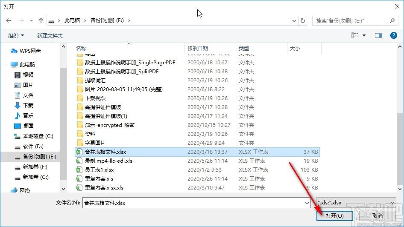The width and height of the screenshot is (404, 227).
Task: Click the 取消 button
Action: 378,216
